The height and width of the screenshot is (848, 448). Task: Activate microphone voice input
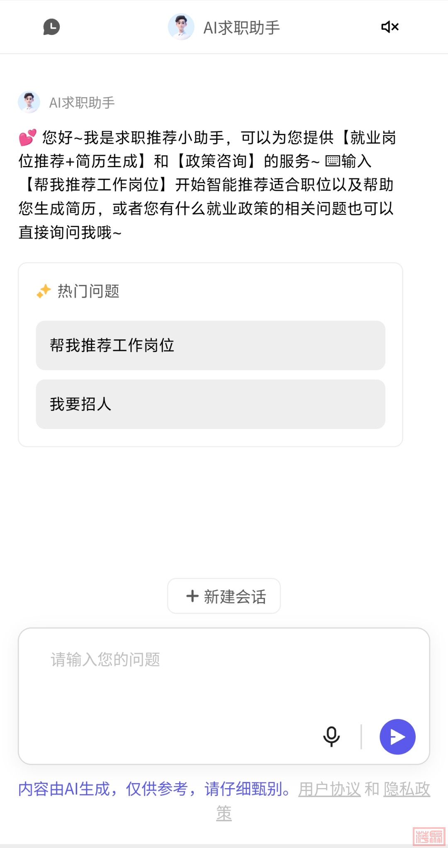click(x=331, y=737)
